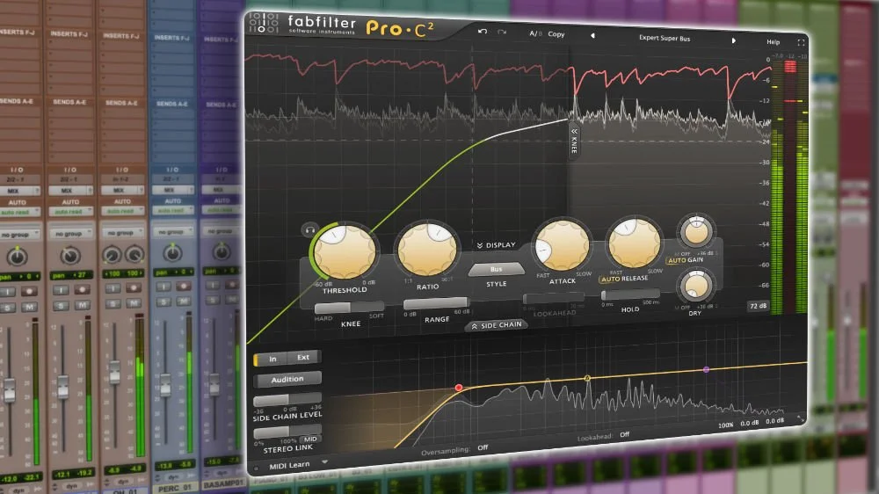Collapse the SIDE CHAIN section
The image size is (879, 494).
pos(496,325)
